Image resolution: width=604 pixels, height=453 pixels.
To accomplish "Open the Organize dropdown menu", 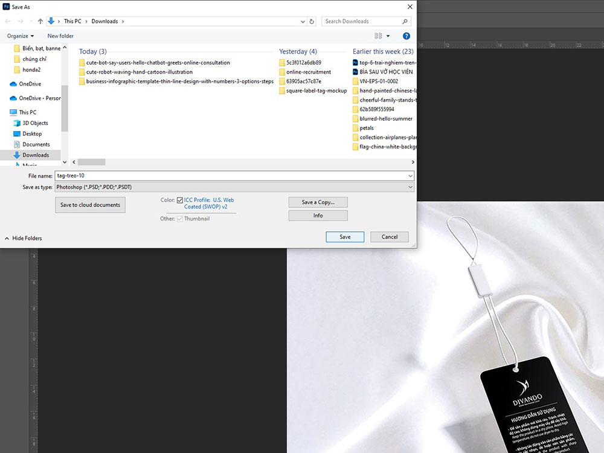I will (21, 36).
